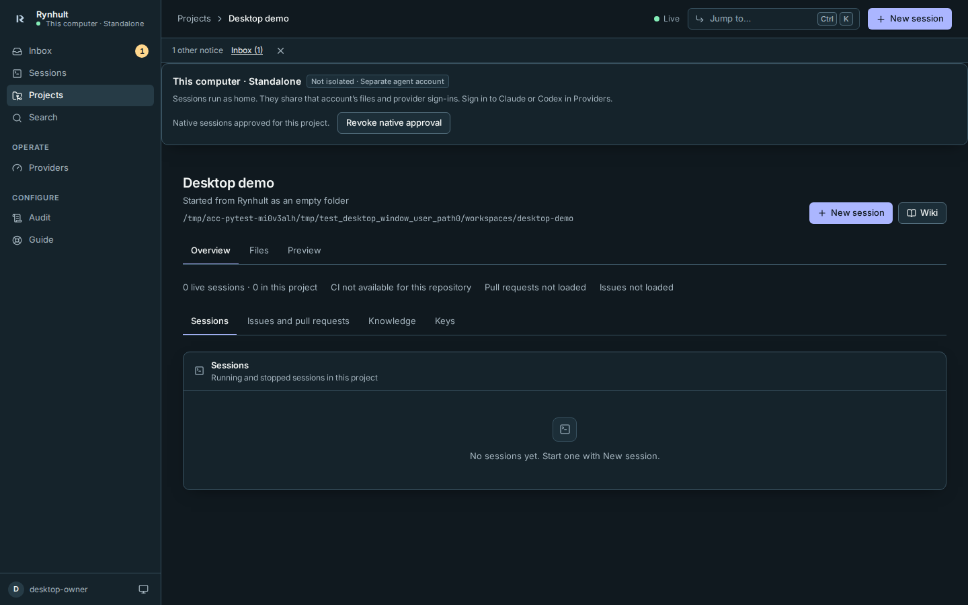Open the Inbox (1) notice link
This screenshot has height=605, width=968.
[247, 50]
